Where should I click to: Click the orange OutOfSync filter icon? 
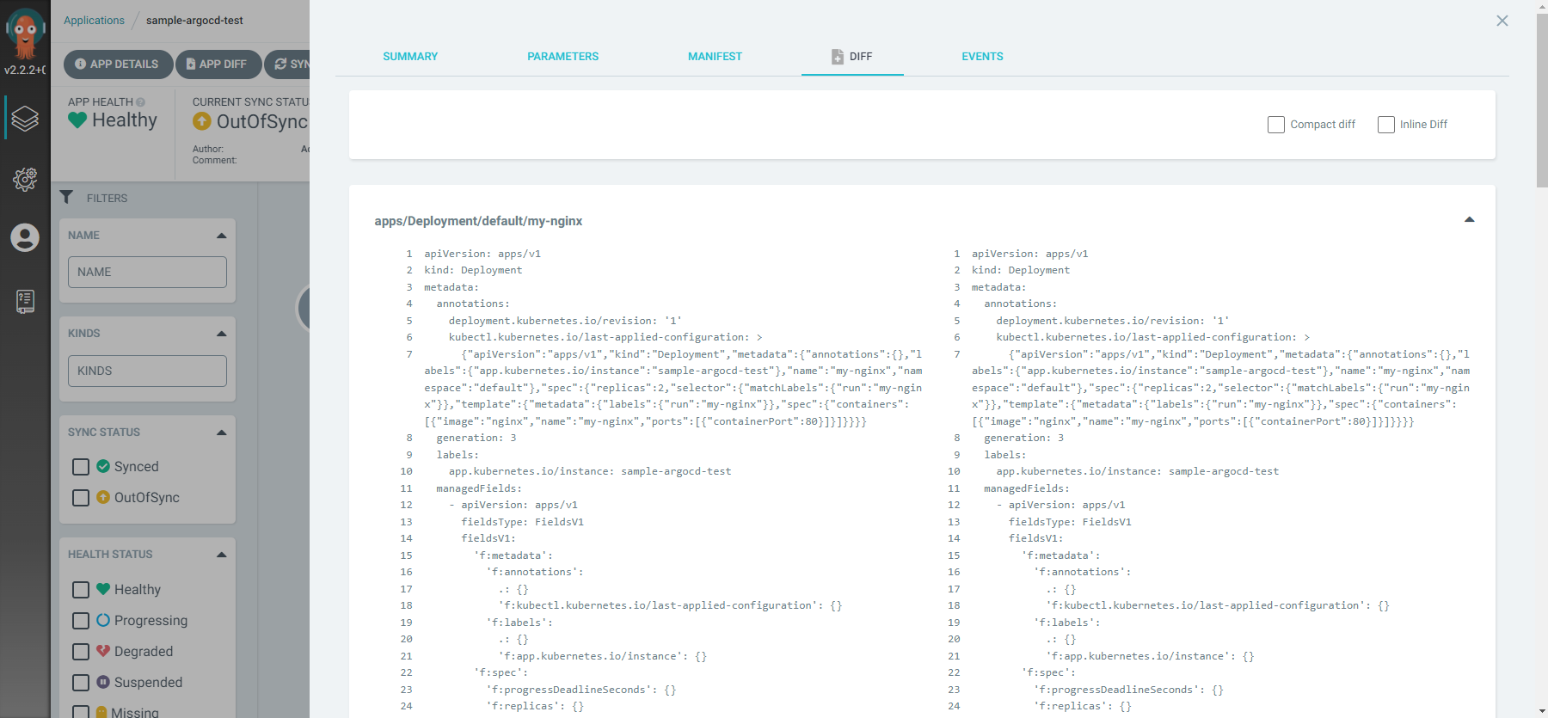103,497
